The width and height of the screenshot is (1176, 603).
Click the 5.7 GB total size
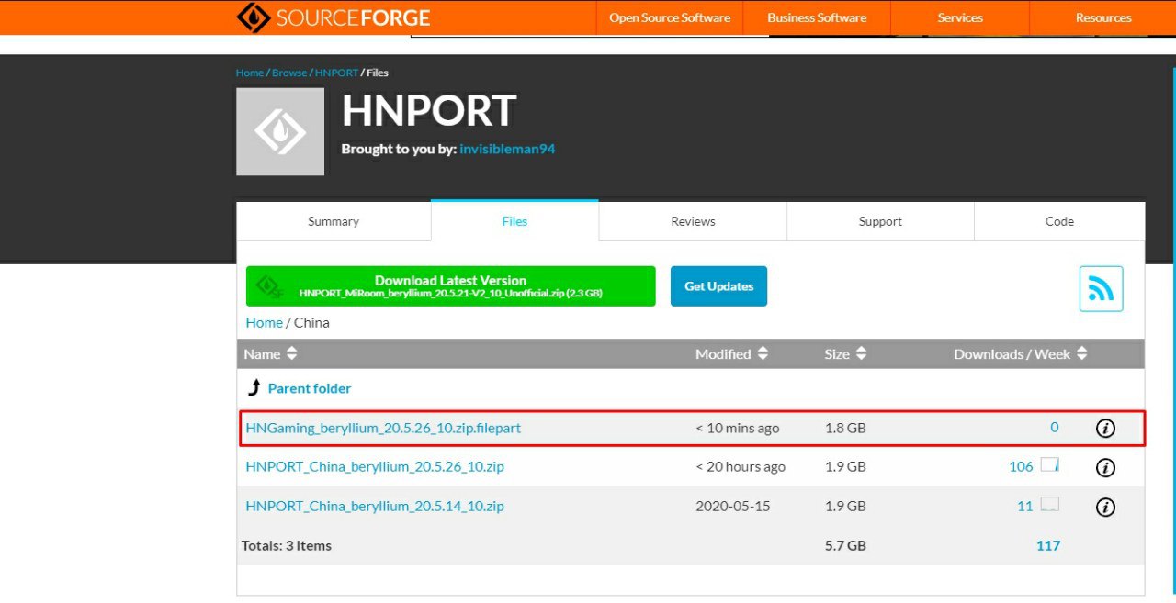click(845, 545)
